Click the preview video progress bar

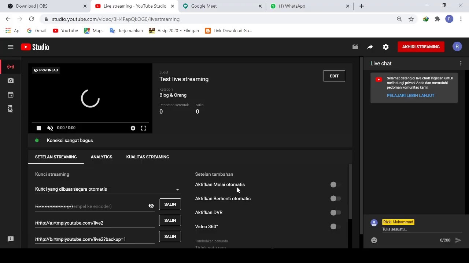90,122
